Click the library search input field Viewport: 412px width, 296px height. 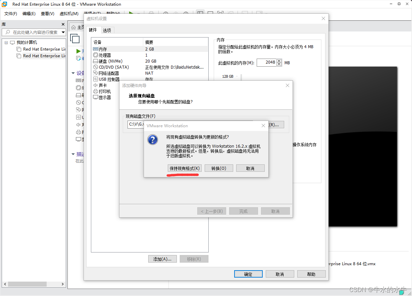coord(34,32)
